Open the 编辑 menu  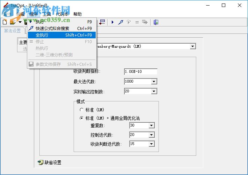pyautogui.click(x=20, y=14)
